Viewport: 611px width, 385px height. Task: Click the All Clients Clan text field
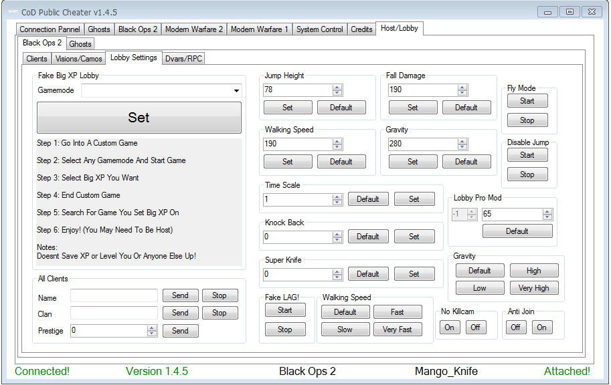click(114, 313)
